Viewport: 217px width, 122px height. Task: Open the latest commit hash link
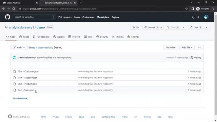170,58
